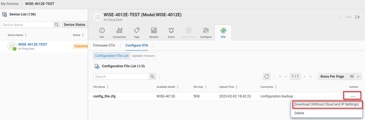Screen dimensions: 365x120
Task: Open the Tags tab
Action: (x=137, y=33)
